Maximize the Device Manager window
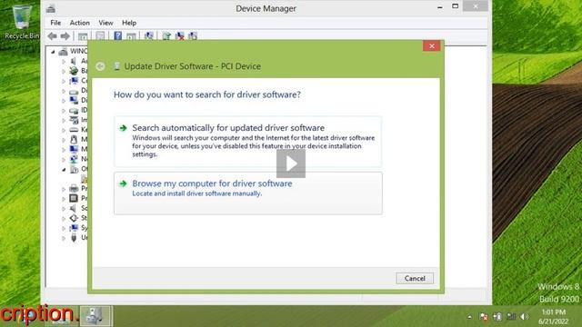Image resolution: width=582 pixels, height=327 pixels. pyautogui.click(x=455, y=6)
